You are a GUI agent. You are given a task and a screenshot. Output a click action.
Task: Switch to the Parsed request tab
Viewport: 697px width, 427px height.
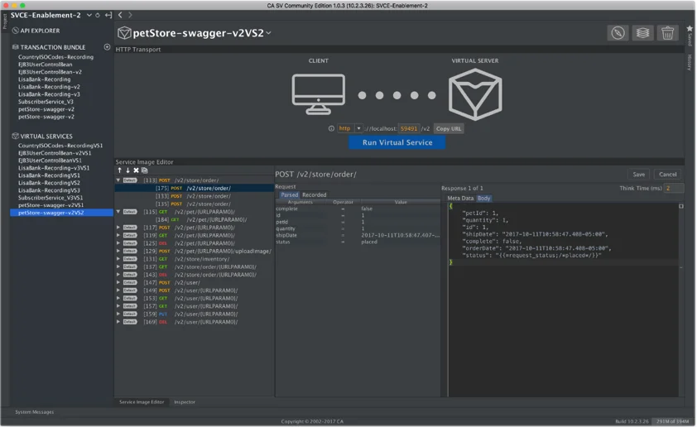click(290, 195)
